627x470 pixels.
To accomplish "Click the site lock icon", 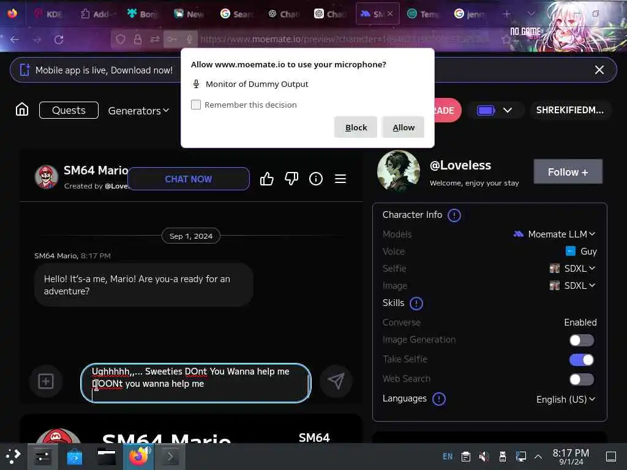I will point(138,39).
